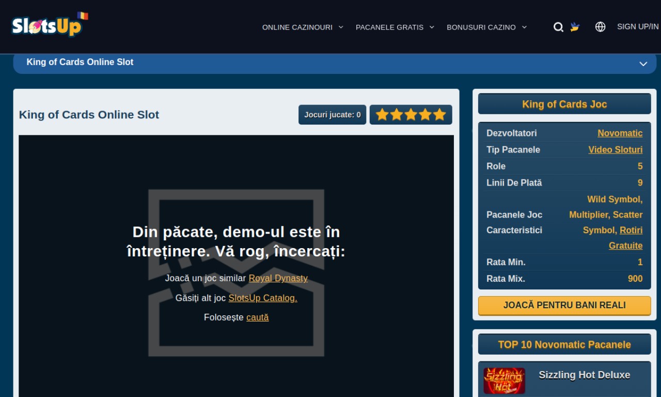Image resolution: width=661 pixels, height=397 pixels.
Task: Rate with the second star
Action: (x=397, y=115)
